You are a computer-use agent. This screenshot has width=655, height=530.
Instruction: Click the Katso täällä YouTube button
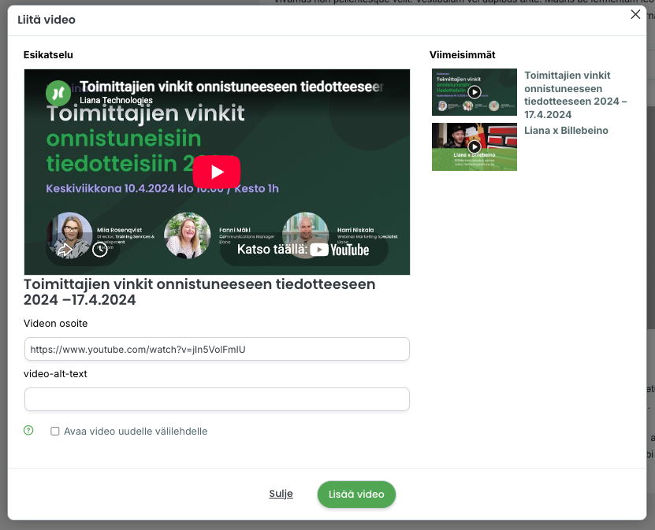(x=303, y=250)
